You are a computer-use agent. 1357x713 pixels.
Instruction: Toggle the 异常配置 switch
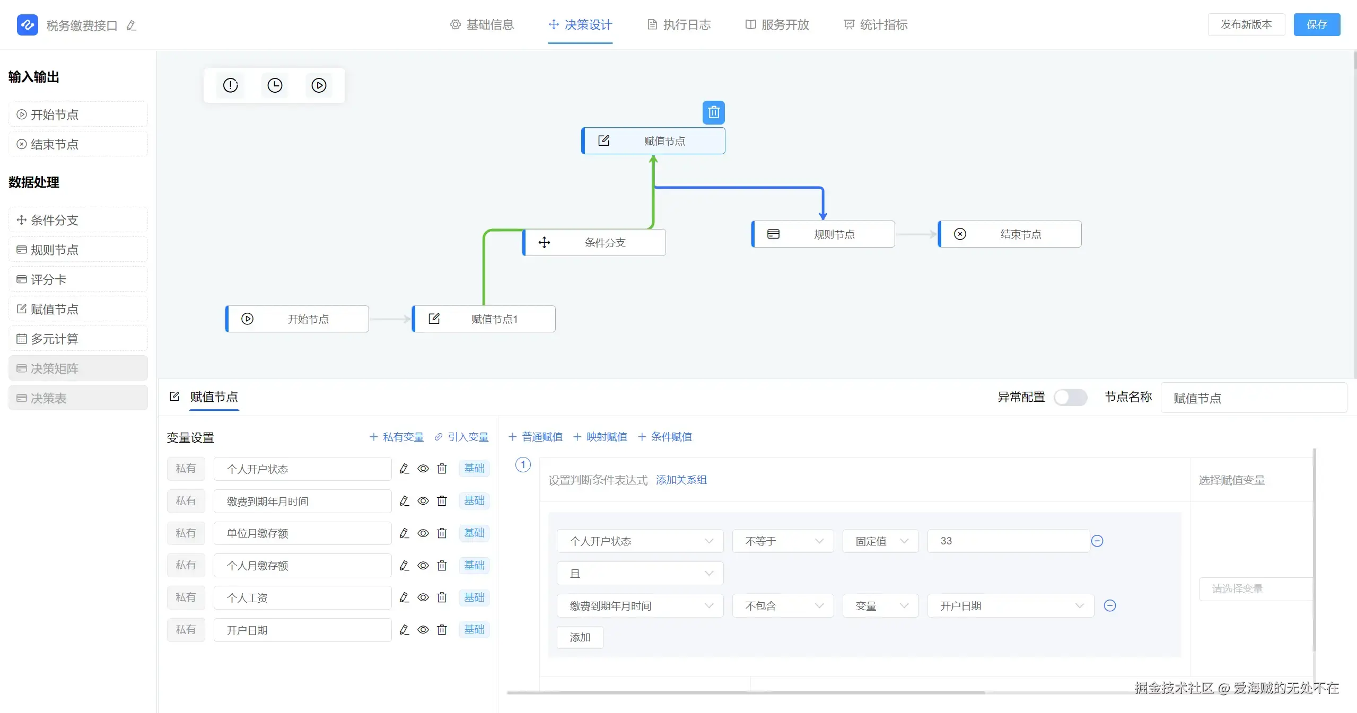[1070, 397]
